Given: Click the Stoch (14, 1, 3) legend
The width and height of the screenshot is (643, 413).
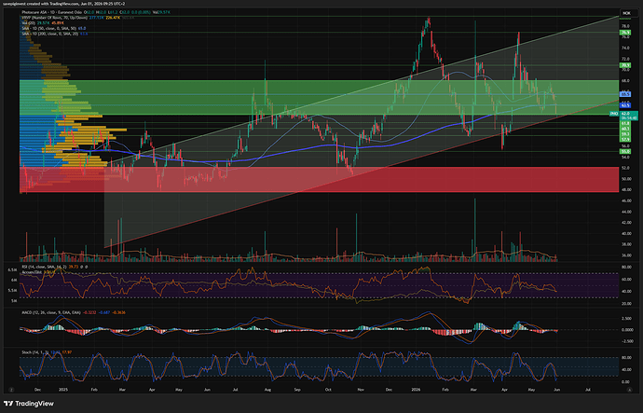Looking at the screenshot, I should point(34,352).
